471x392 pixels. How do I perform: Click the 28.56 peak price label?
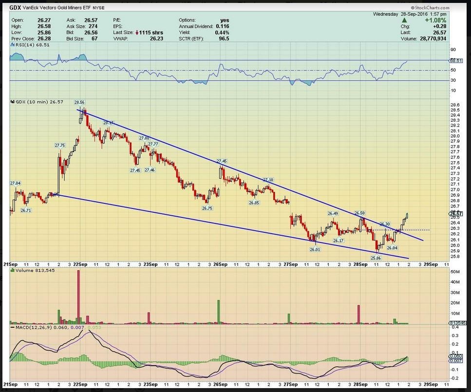79,103
